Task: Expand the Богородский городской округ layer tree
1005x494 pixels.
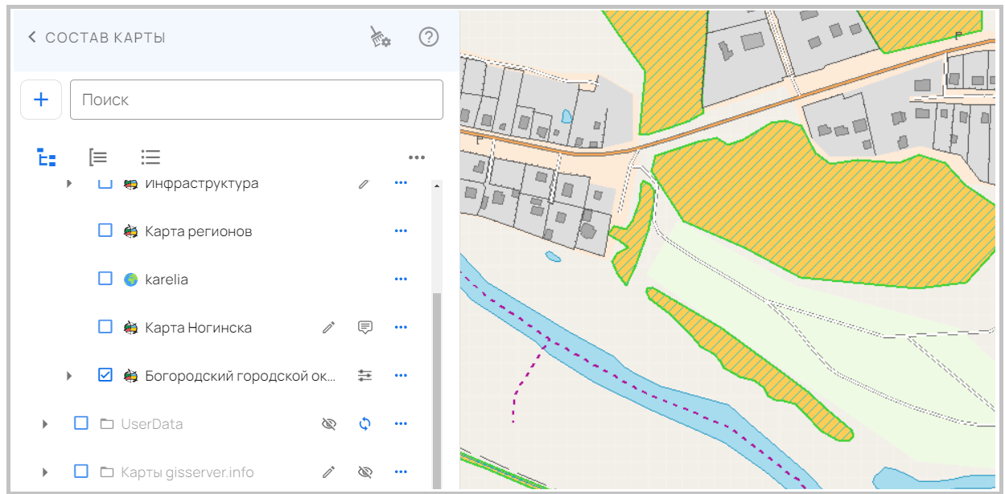Action: [69, 376]
